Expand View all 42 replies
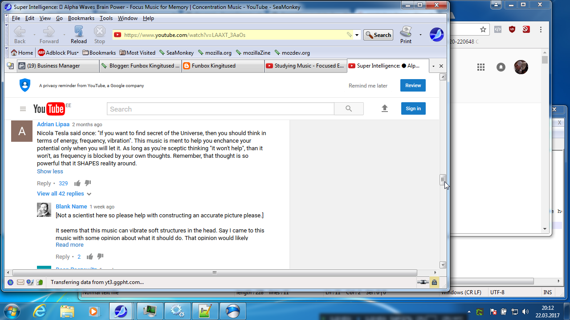Screen dimensions: 570x320 coord(64,194)
